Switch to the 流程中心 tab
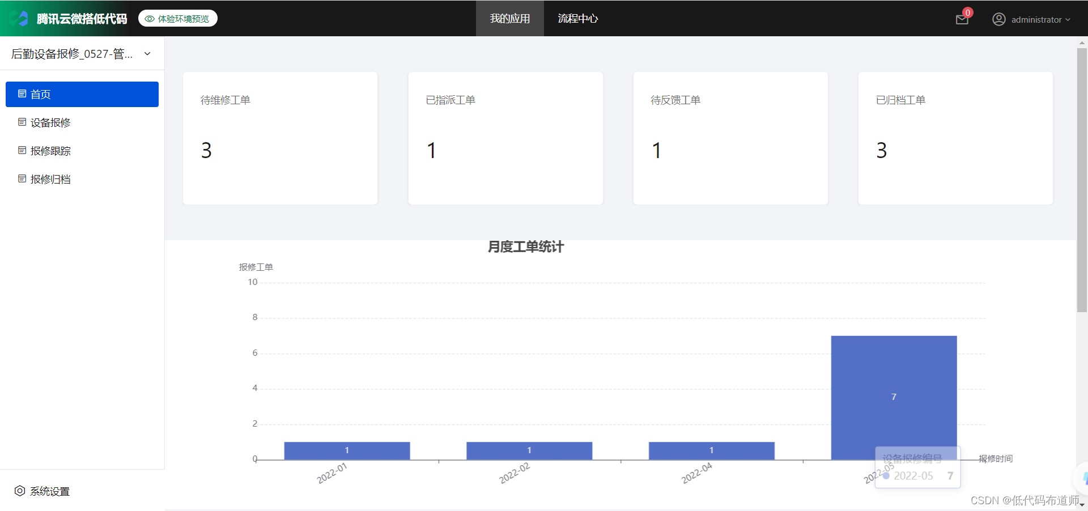 point(578,18)
